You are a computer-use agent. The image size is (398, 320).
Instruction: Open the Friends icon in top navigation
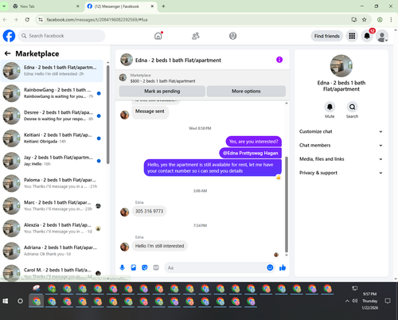196,36
